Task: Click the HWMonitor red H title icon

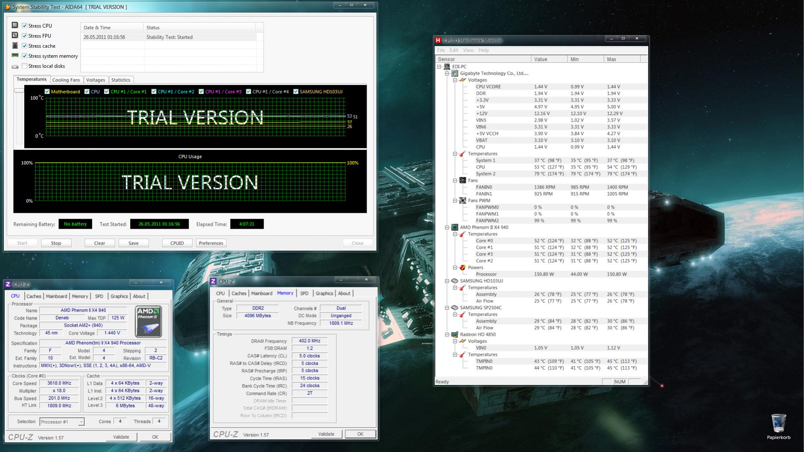Action: coord(438,40)
